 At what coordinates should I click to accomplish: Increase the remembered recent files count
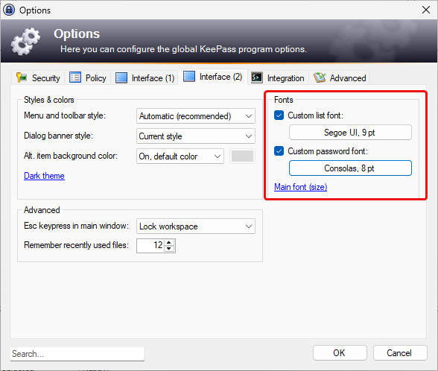[169, 243]
